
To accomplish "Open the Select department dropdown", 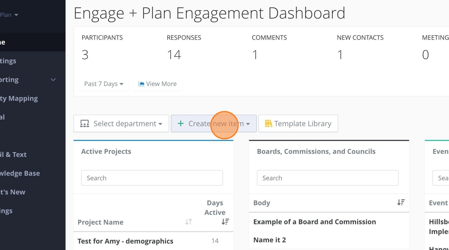I will click(121, 124).
